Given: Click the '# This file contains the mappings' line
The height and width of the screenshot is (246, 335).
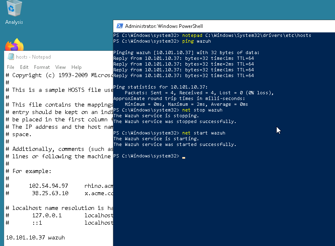Looking at the screenshot, I should click(60, 105).
